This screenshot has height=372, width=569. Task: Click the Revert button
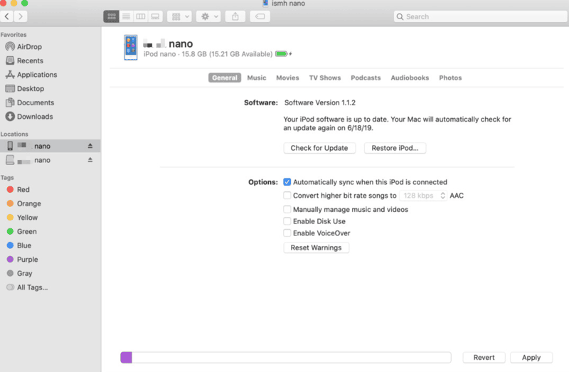coord(484,358)
